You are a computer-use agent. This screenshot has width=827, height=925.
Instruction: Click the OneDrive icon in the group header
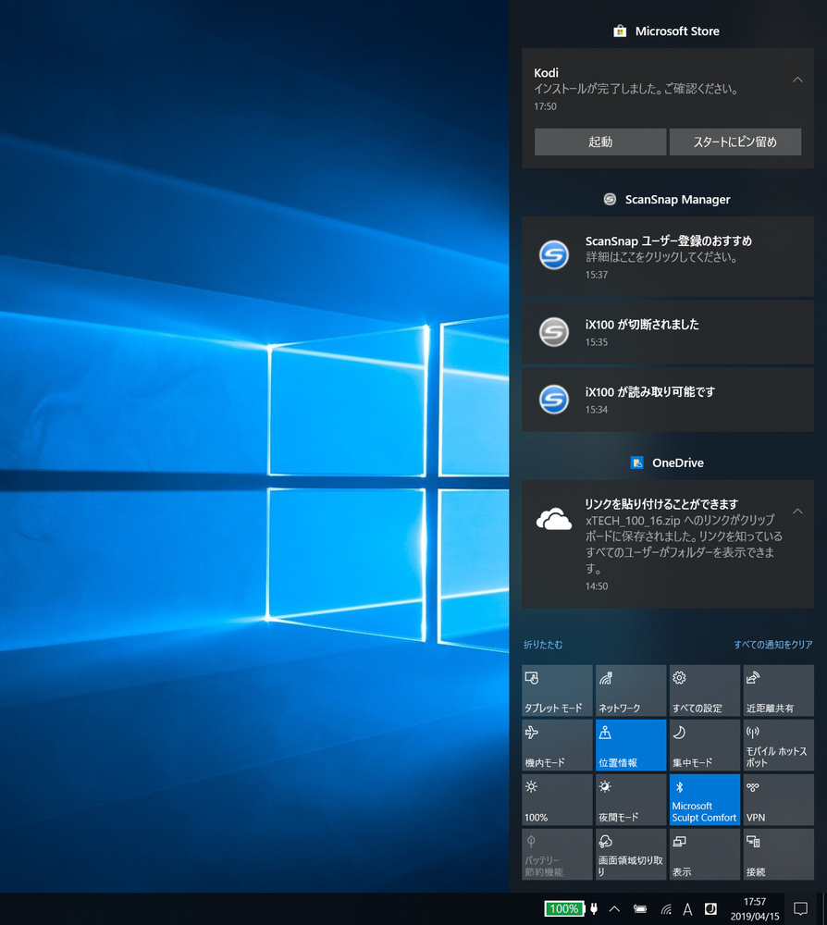pyautogui.click(x=636, y=462)
